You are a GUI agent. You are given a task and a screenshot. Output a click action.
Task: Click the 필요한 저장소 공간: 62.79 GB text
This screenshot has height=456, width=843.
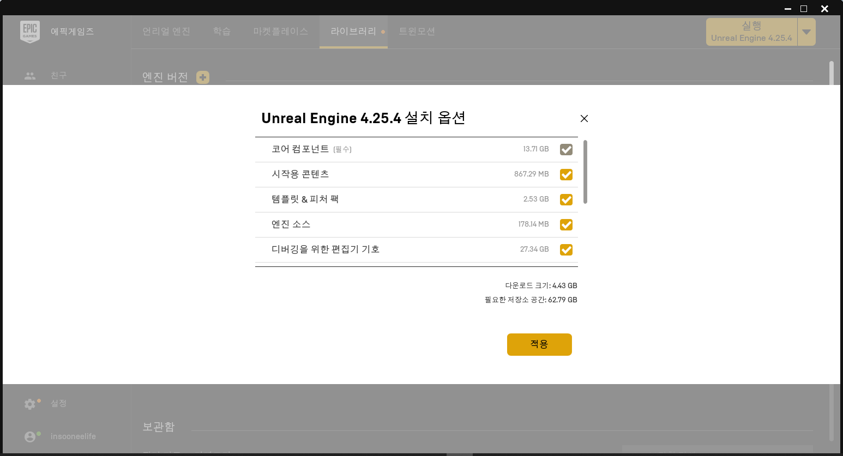point(531,300)
